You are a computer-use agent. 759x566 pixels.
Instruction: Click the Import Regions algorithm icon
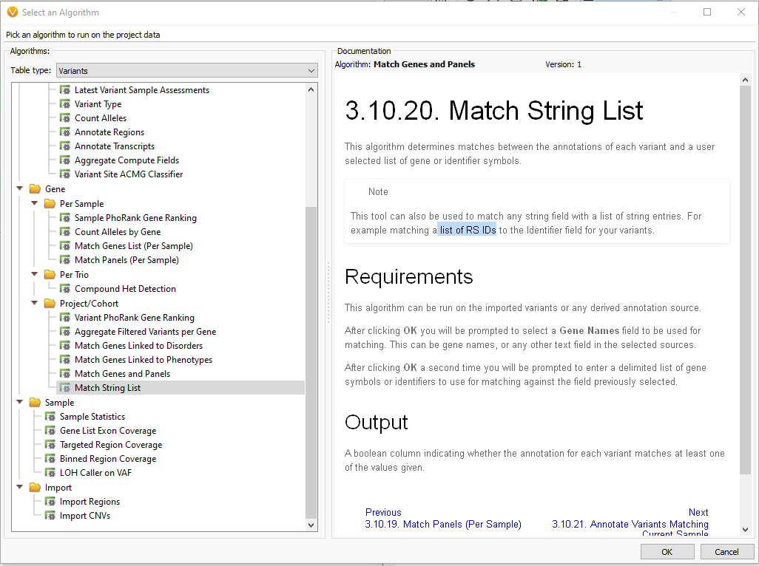click(50, 501)
